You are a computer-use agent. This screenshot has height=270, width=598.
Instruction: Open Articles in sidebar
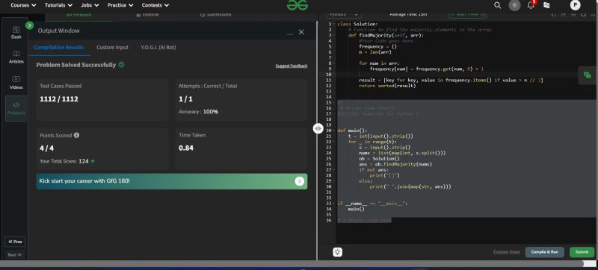click(x=16, y=57)
